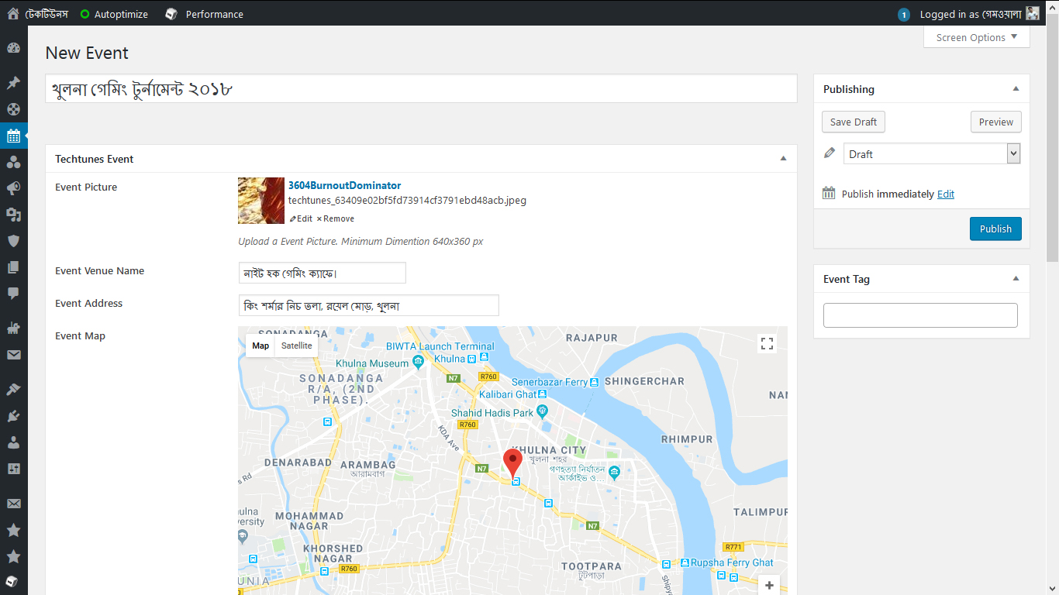The image size is (1059, 595).
Task: Open the Dashboard from the sidebar gauge icon
Action: click(x=13, y=48)
